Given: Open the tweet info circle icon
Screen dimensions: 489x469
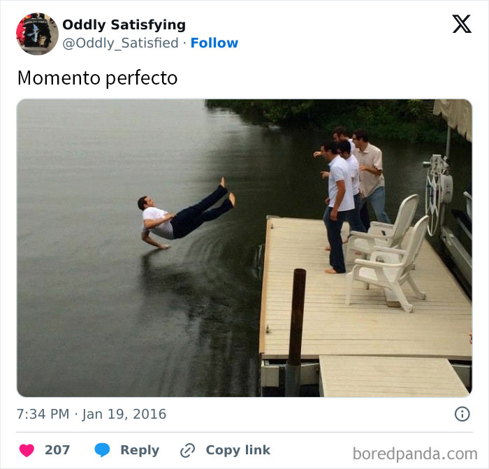Looking at the screenshot, I should coord(462,414).
